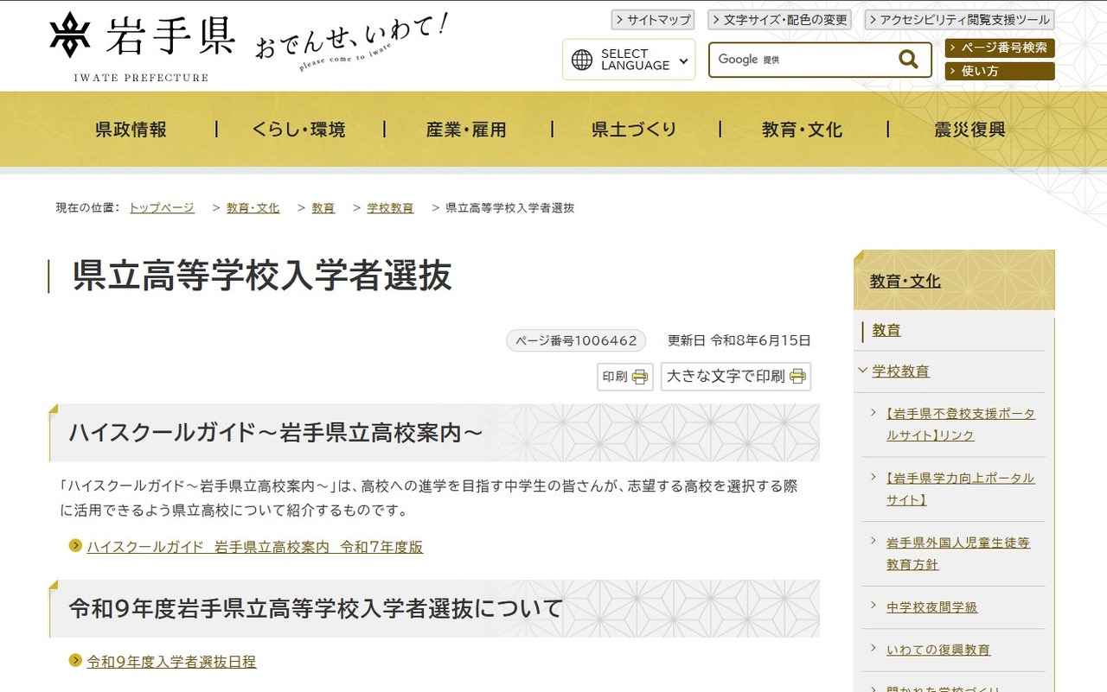This screenshot has height=692, width=1107.
Task: Click the 令和9年度岩手県立高等学校入学者選抜について heading
Action: (x=316, y=608)
